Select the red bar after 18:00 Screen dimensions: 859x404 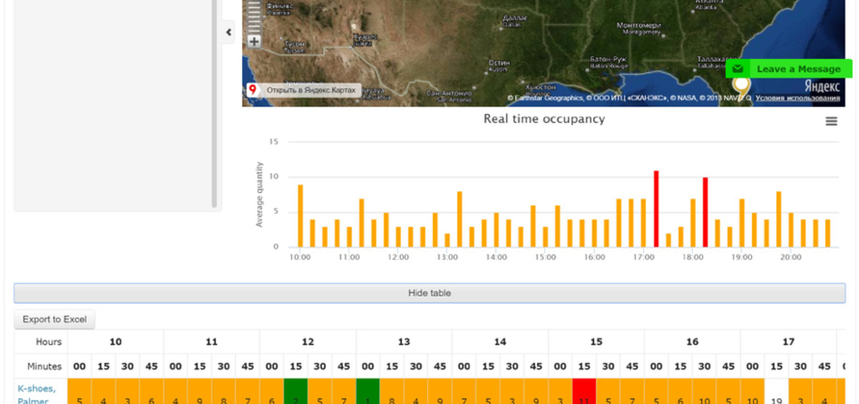click(x=705, y=212)
